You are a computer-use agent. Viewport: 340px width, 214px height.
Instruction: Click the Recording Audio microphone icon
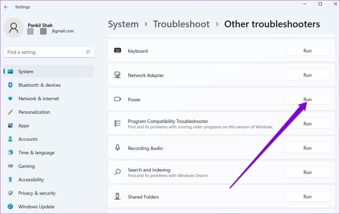click(x=118, y=148)
